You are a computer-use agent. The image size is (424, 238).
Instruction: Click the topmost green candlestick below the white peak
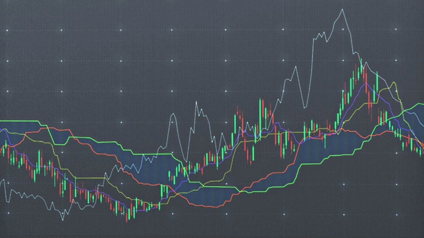(x=361, y=66)
